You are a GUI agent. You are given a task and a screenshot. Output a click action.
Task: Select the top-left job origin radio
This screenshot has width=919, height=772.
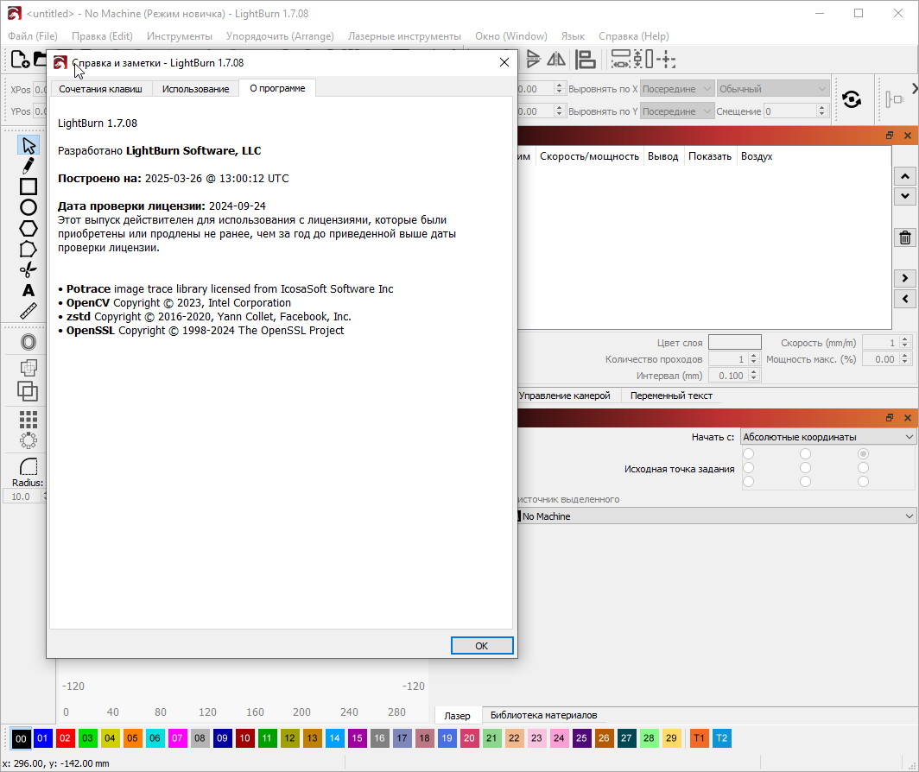(749, 453)
